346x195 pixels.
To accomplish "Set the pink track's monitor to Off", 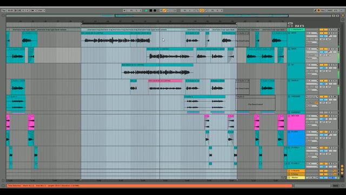I will coord(316,122).
